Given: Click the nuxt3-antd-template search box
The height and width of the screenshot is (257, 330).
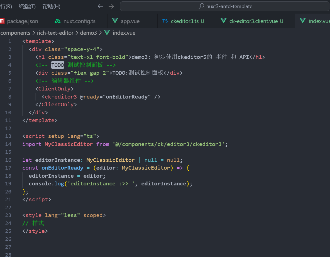Looking at the screenshot, I should click(224, 6).
